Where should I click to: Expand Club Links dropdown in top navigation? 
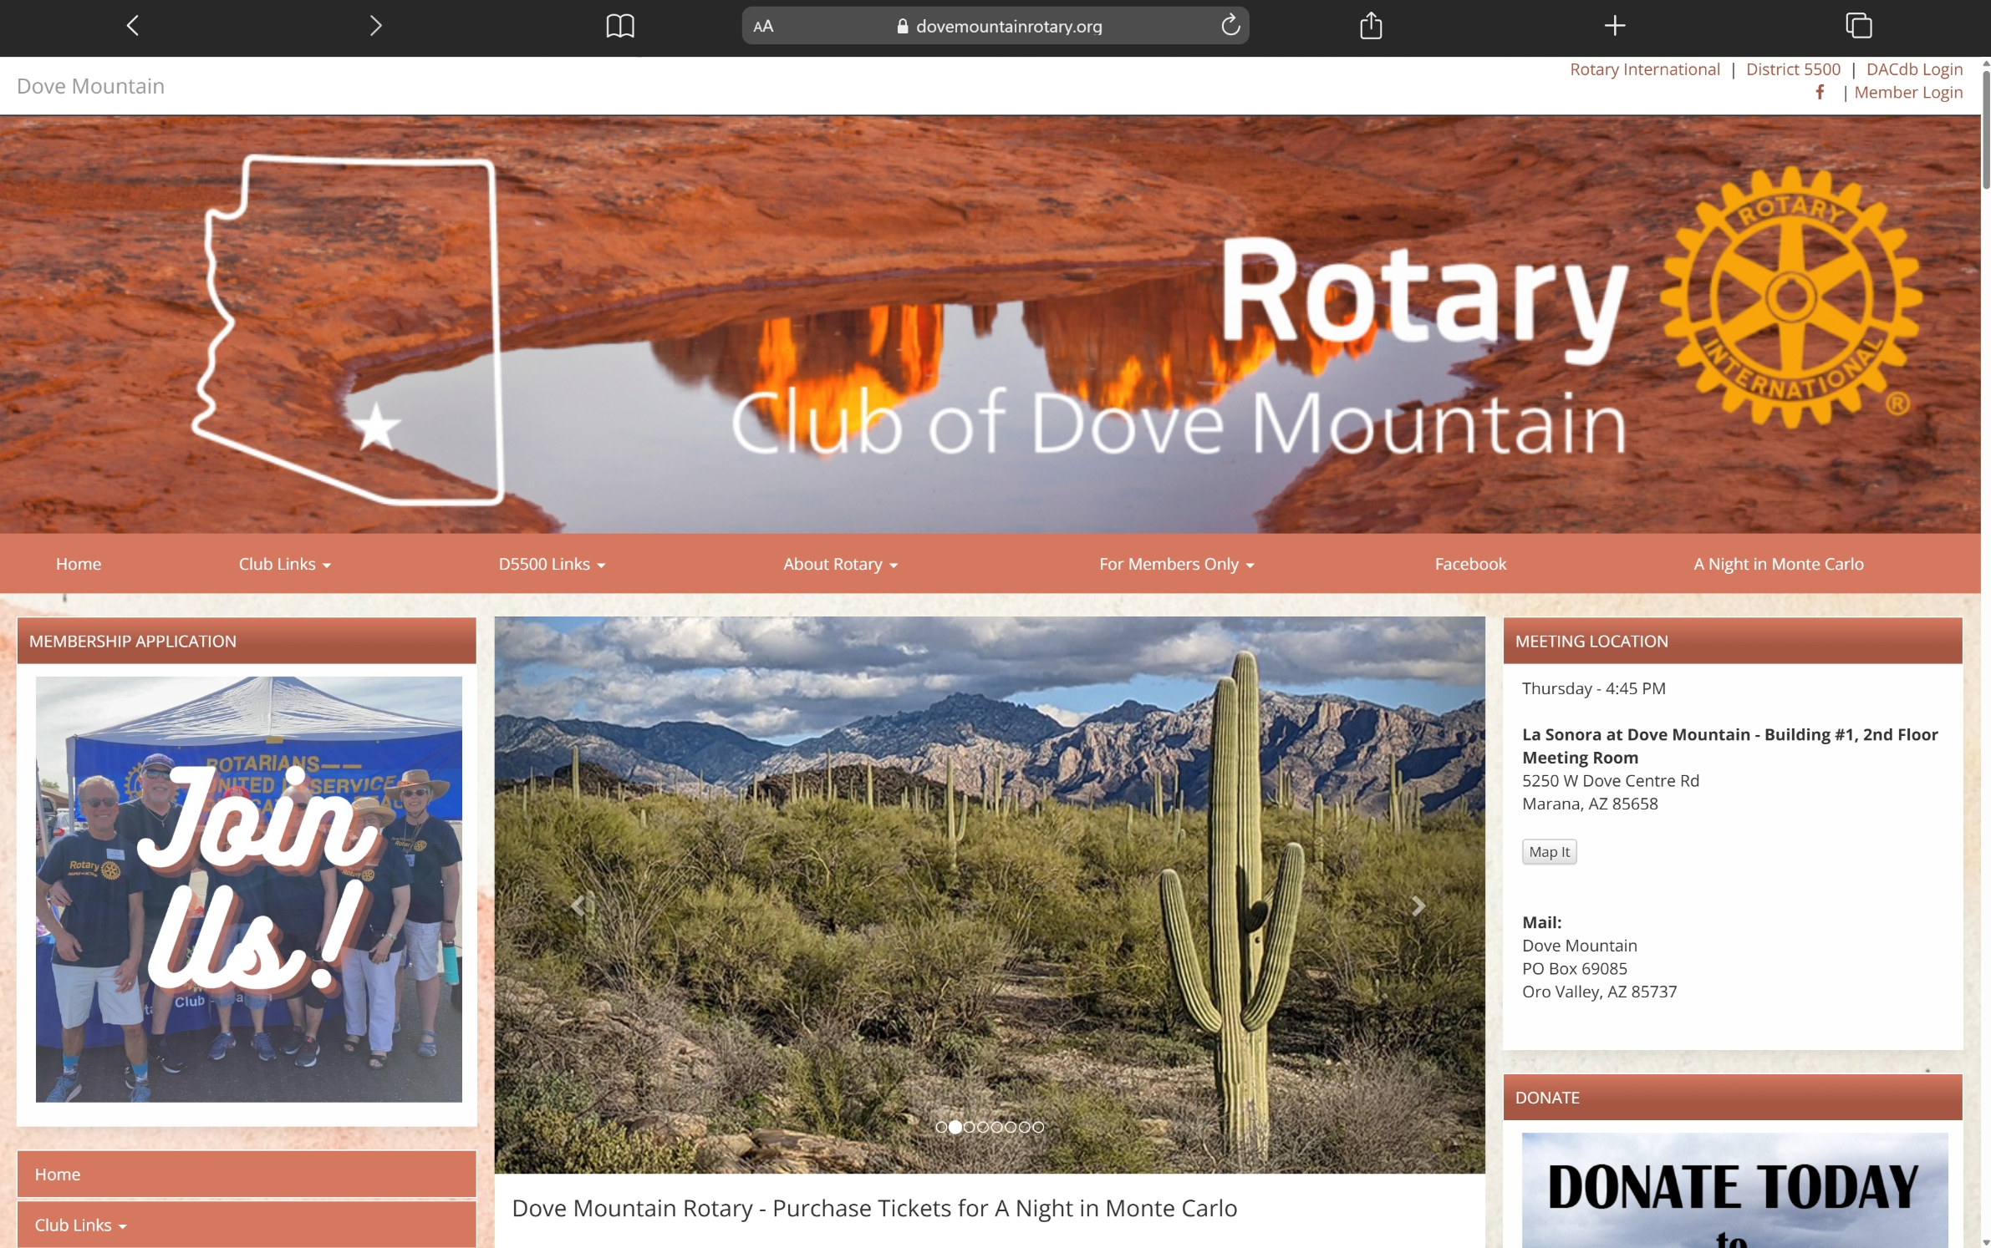284,564
